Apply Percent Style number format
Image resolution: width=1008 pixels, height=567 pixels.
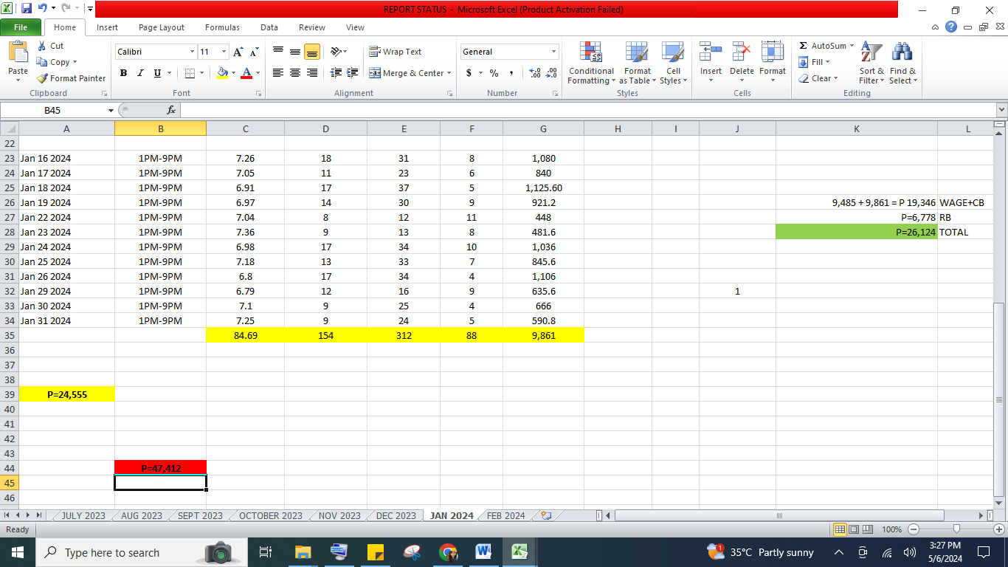(494, 73)
